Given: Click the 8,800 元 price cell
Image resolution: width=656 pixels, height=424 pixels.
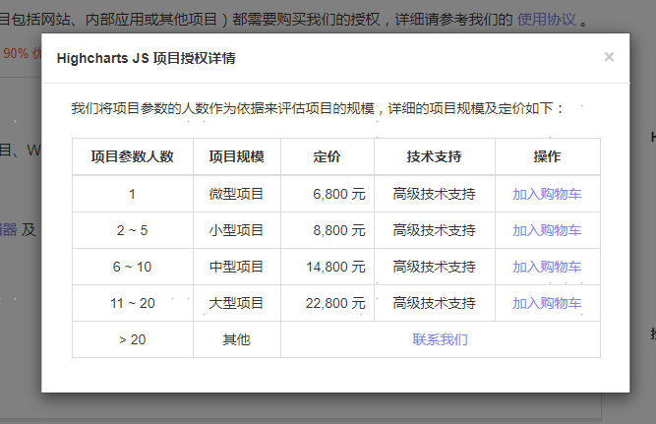Looking at the screenshot, I should tap(328, 230).
